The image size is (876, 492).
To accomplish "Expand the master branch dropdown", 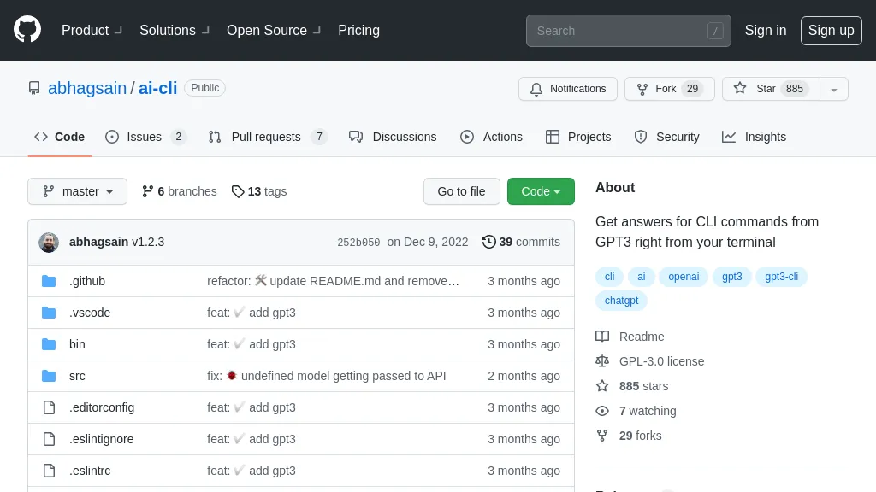I will click(77, 191).
